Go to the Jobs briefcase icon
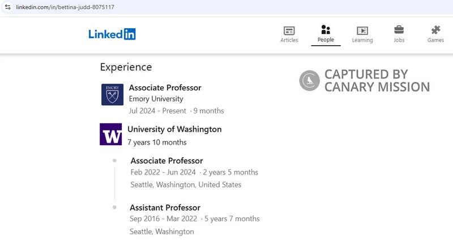 (x=399, y=30)
